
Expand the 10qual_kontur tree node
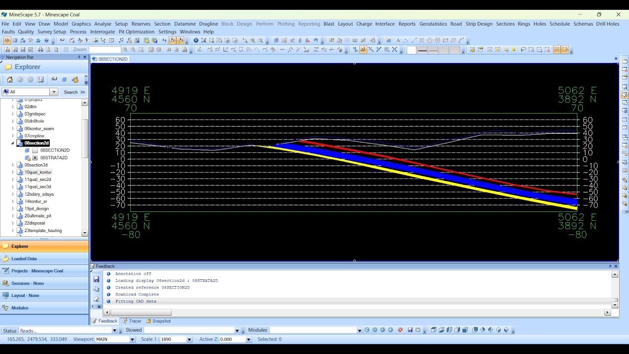13,172
